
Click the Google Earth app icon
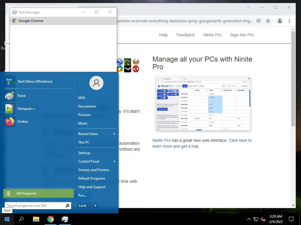[x=120, y=62]
